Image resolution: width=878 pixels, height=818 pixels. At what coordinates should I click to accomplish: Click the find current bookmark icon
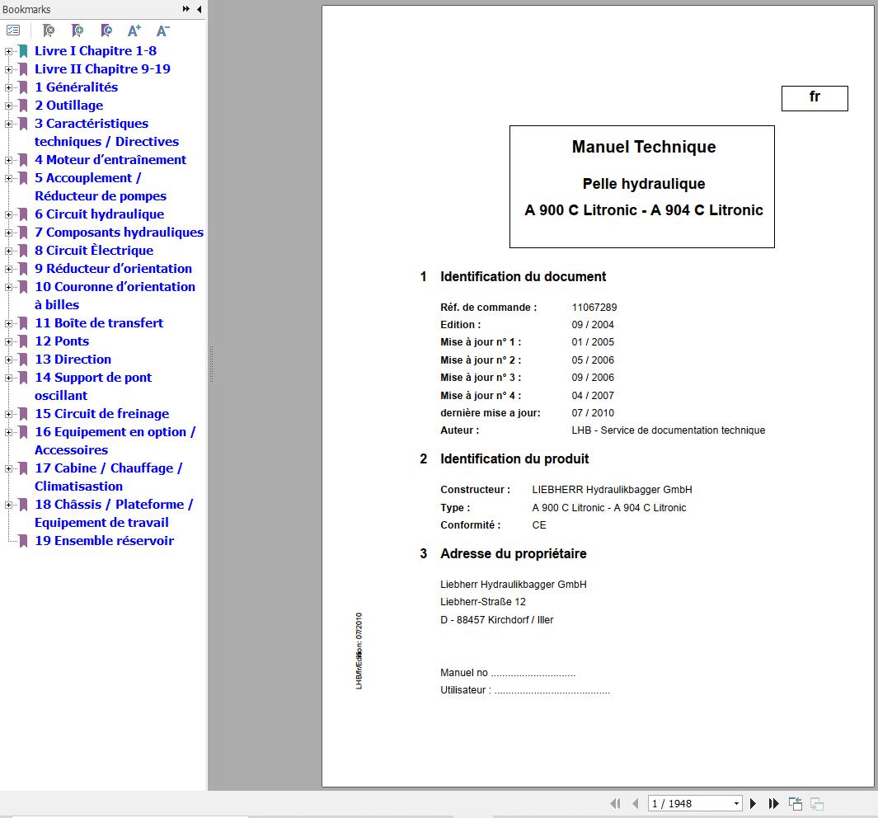106,31
